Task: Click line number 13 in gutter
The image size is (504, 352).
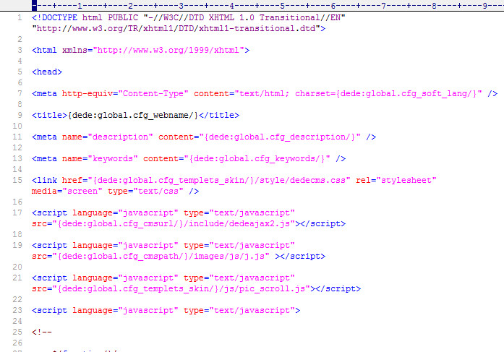Action: [17, 158]
